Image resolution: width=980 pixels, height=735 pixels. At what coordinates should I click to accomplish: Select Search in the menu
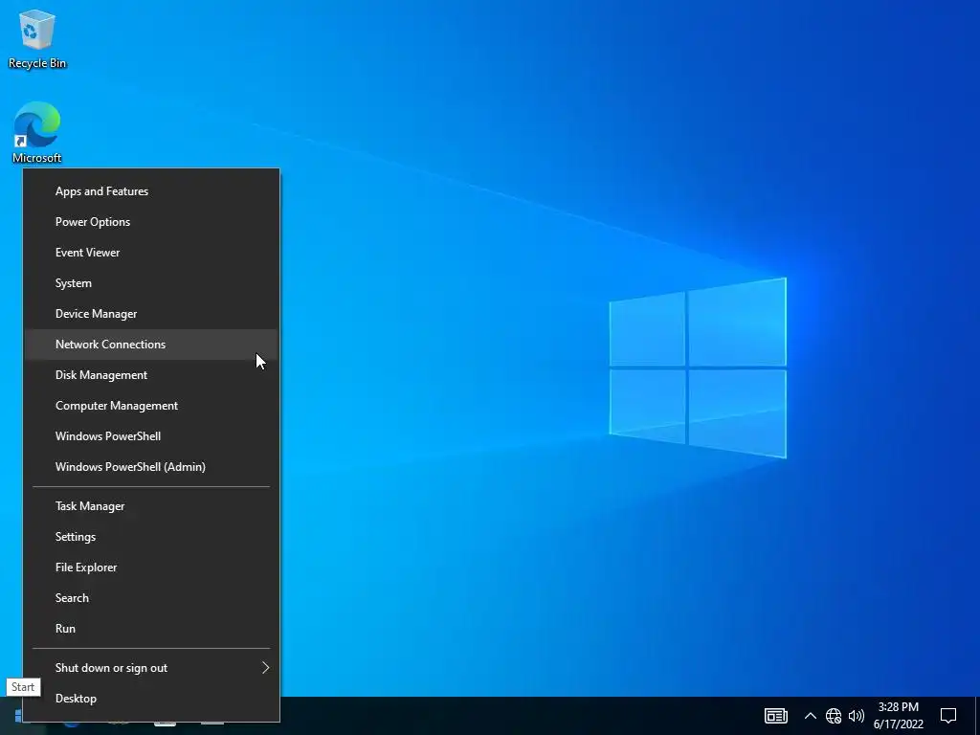tap(151, 598)
